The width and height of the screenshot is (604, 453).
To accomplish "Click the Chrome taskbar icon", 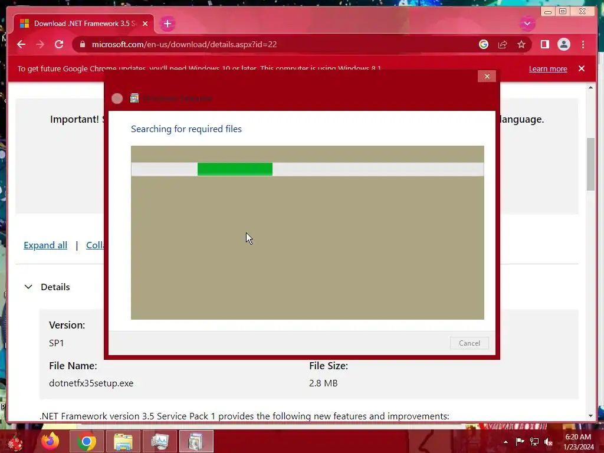I will [86, 441].
